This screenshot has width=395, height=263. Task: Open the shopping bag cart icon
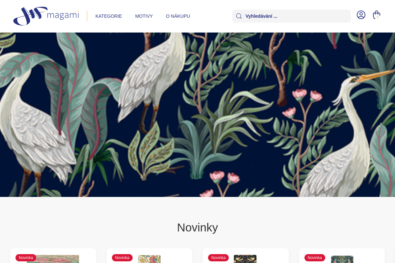(x=377, y=15)
